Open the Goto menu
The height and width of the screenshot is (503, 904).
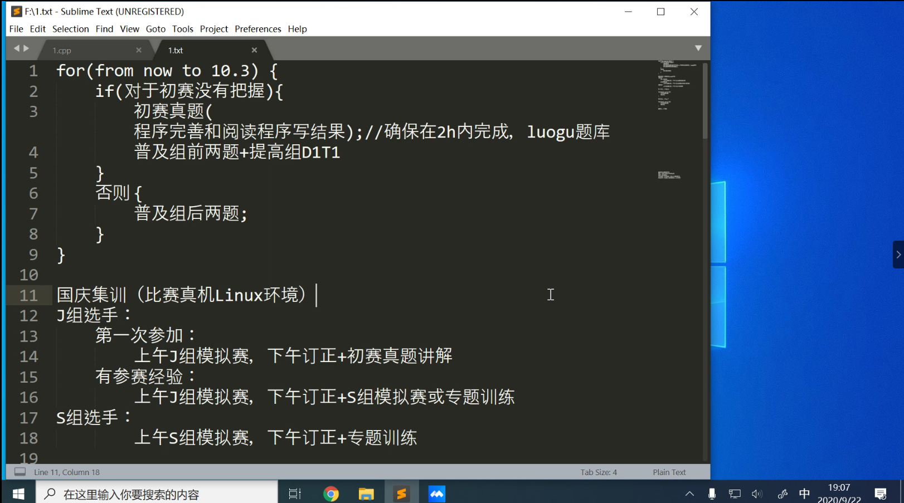(155, 29)
